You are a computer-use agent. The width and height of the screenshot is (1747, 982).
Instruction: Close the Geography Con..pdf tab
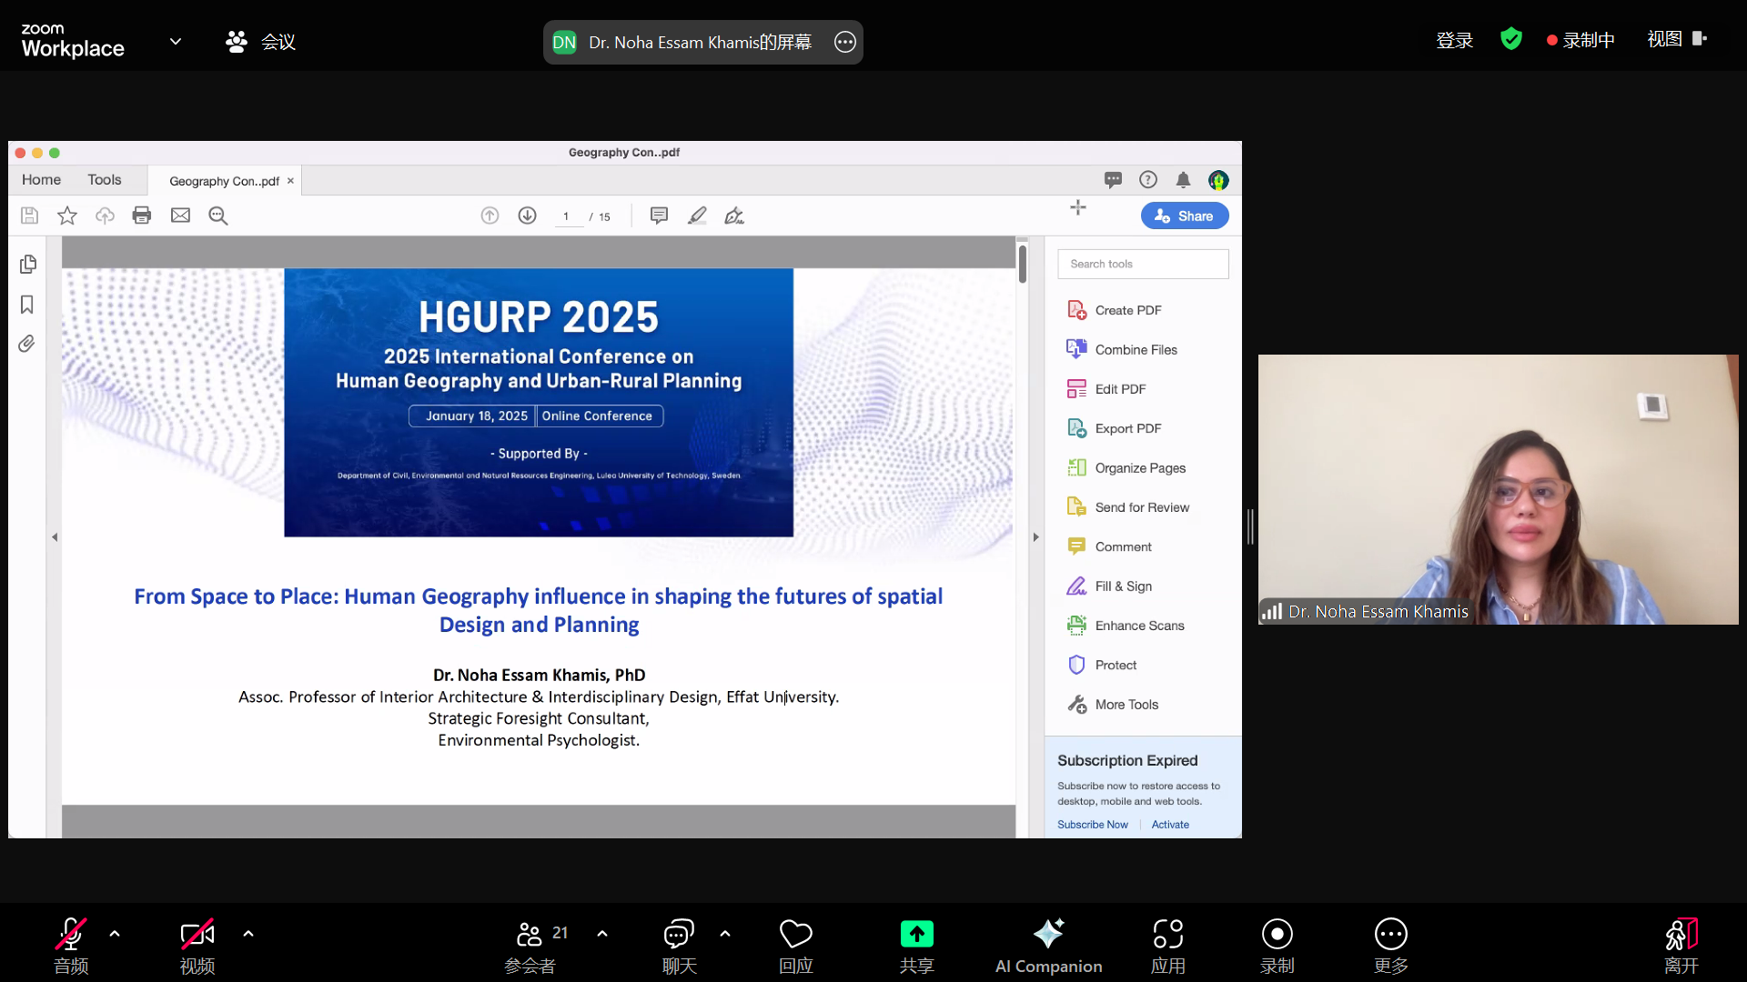pyautogui.click(x=290, y=181)
